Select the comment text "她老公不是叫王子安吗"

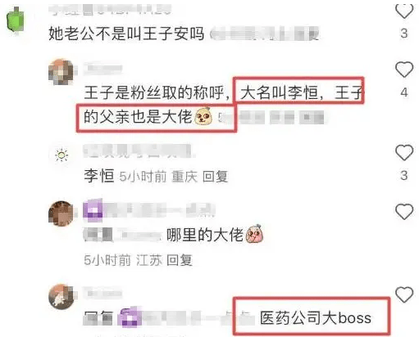tap(126, 34)
